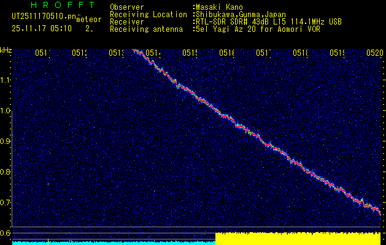The image size is (386, 245).
Task: Click the 1.0 kHz frequency tick label
Action: point(5,111)
